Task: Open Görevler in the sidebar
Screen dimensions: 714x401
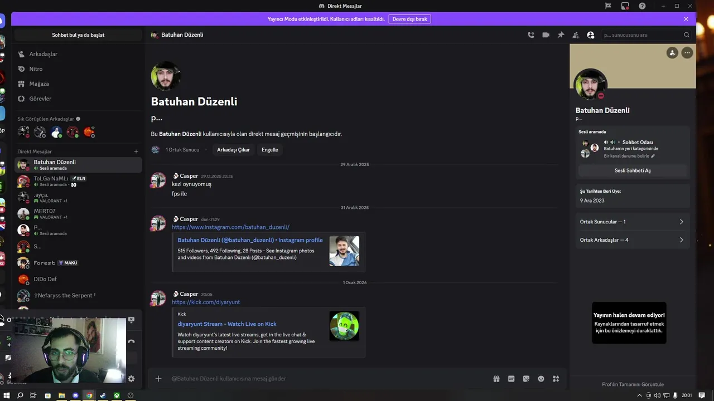Action: click(x=78, y=99)
